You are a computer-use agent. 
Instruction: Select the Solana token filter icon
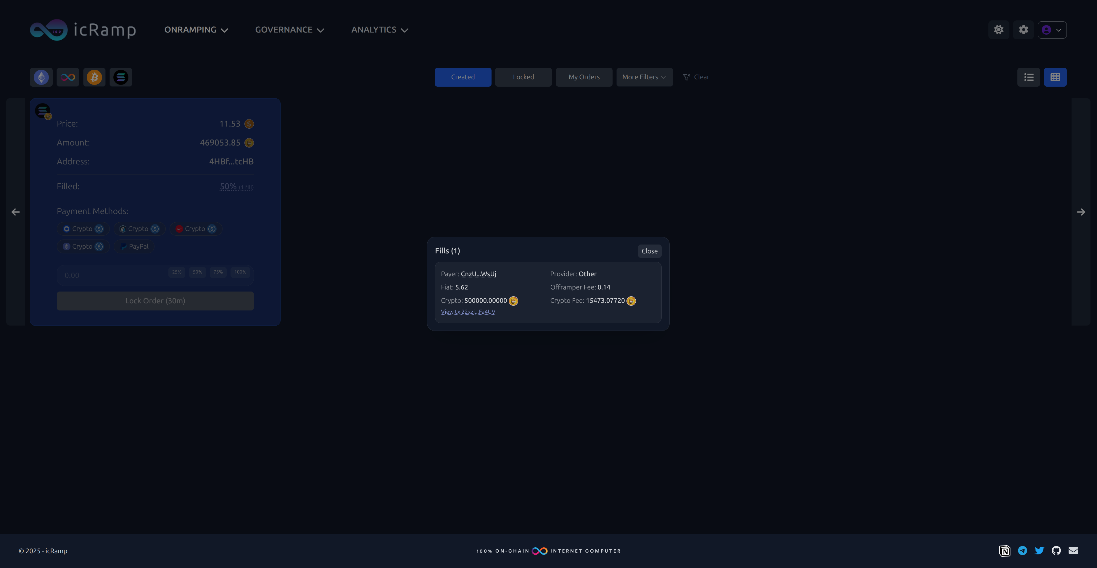121,77
